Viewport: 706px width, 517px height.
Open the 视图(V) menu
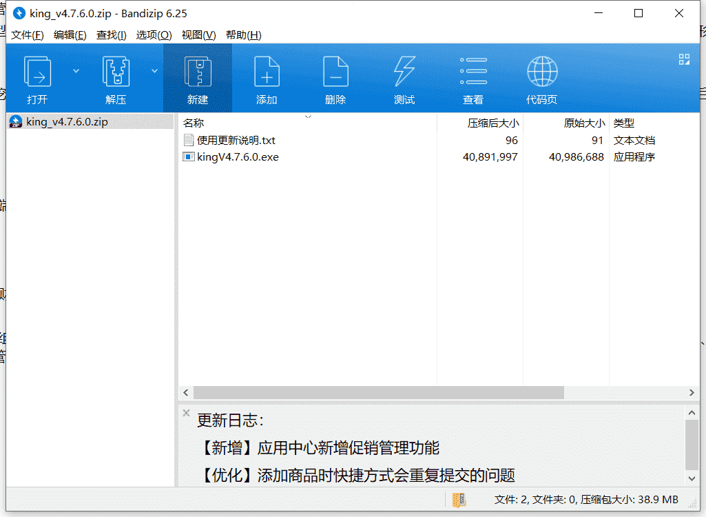198,34
